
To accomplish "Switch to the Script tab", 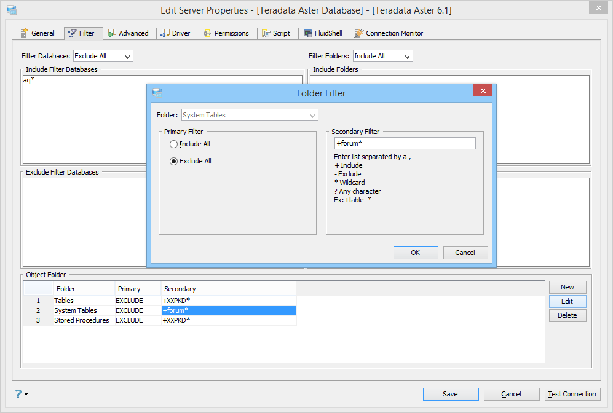I will (x=276, y=33).
